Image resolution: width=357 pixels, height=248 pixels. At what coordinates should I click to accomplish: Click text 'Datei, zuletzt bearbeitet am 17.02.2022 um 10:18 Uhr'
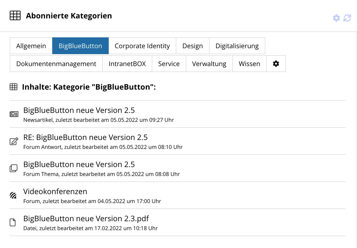click(x=90, y=228)
